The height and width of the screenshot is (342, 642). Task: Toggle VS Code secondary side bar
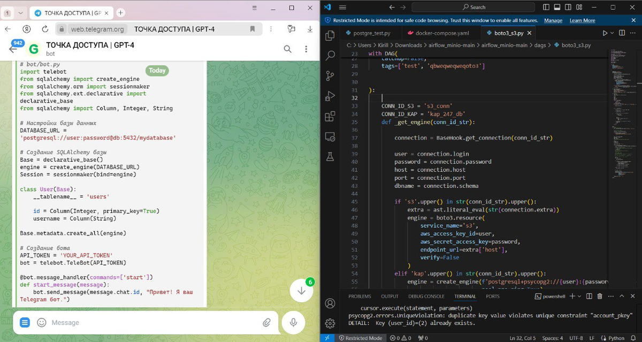[x=568, y=7]
